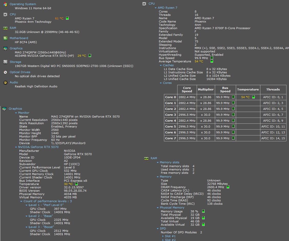Image resolution: width=289 pixels, height=241 pixels.
Task: Open the Storage summary link
Action: [15, 62]
